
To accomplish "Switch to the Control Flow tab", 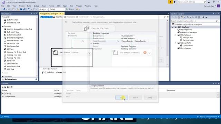I will pos(46,17).
